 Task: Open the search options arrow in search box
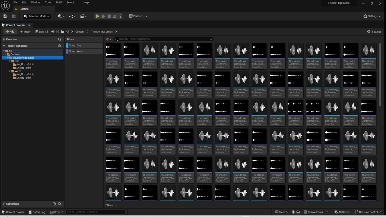[211, 39]
